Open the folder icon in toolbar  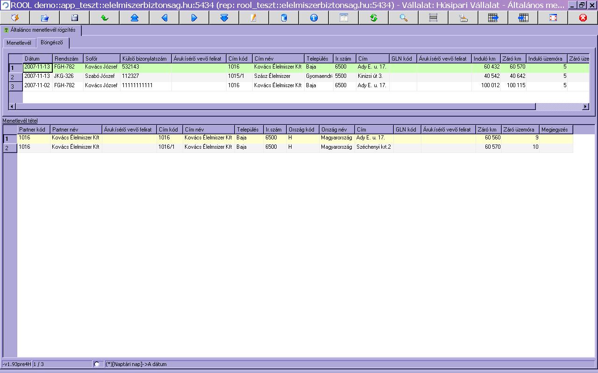44,18
